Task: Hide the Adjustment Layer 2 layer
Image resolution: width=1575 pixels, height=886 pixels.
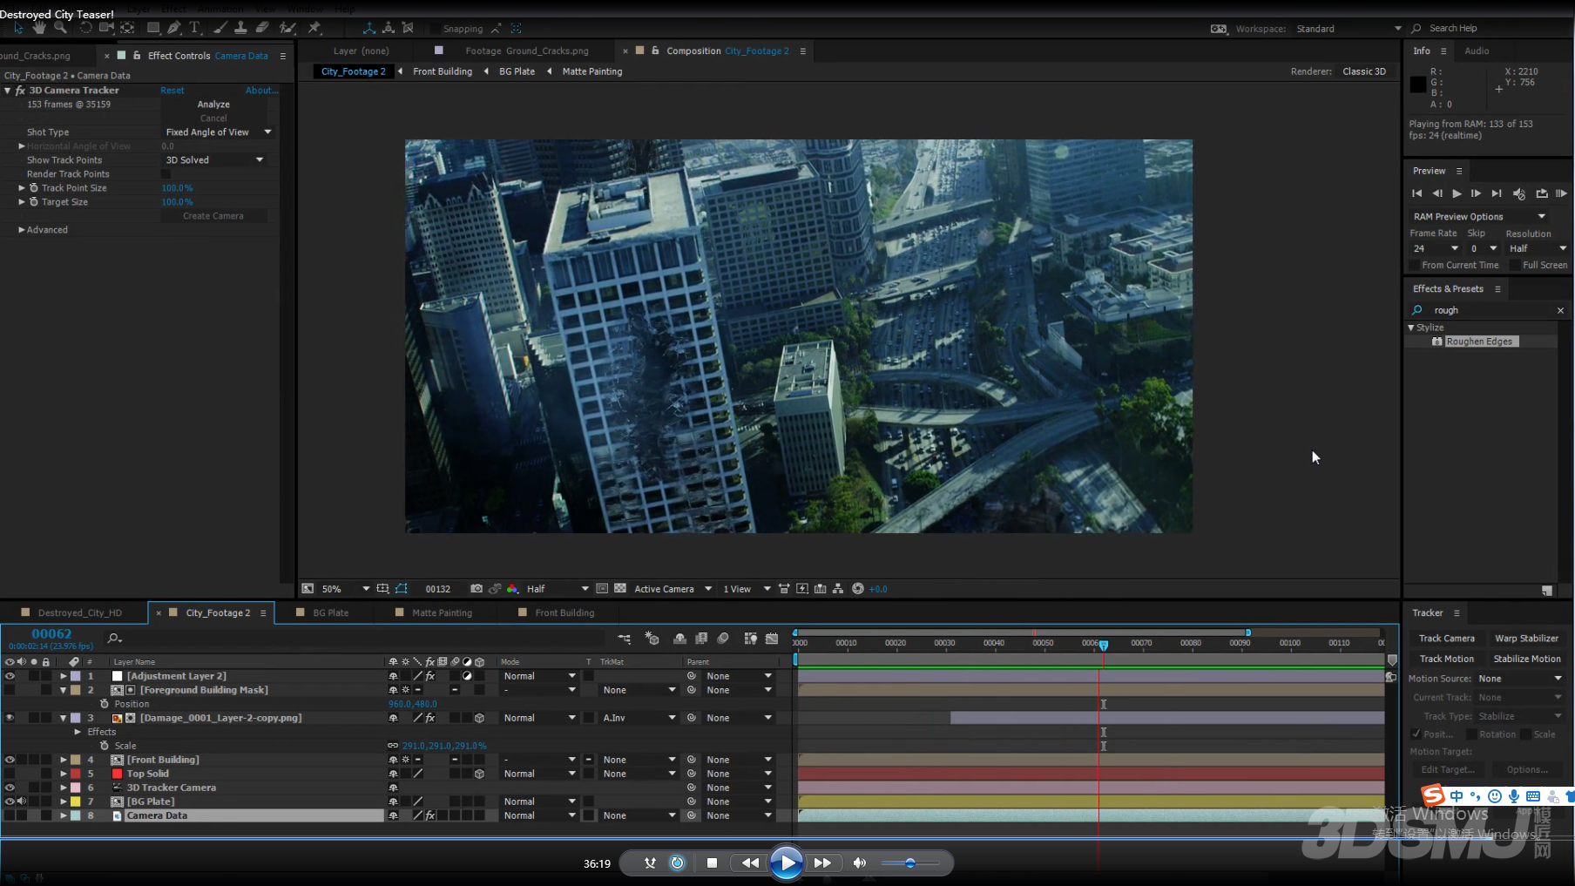Action: [10, 676]
